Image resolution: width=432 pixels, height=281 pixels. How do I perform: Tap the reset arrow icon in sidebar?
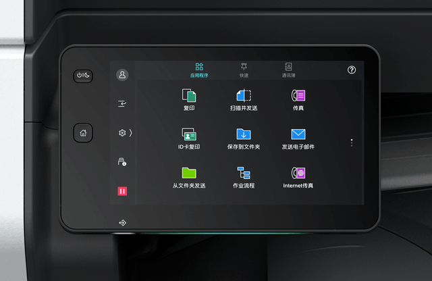(122, 103)
